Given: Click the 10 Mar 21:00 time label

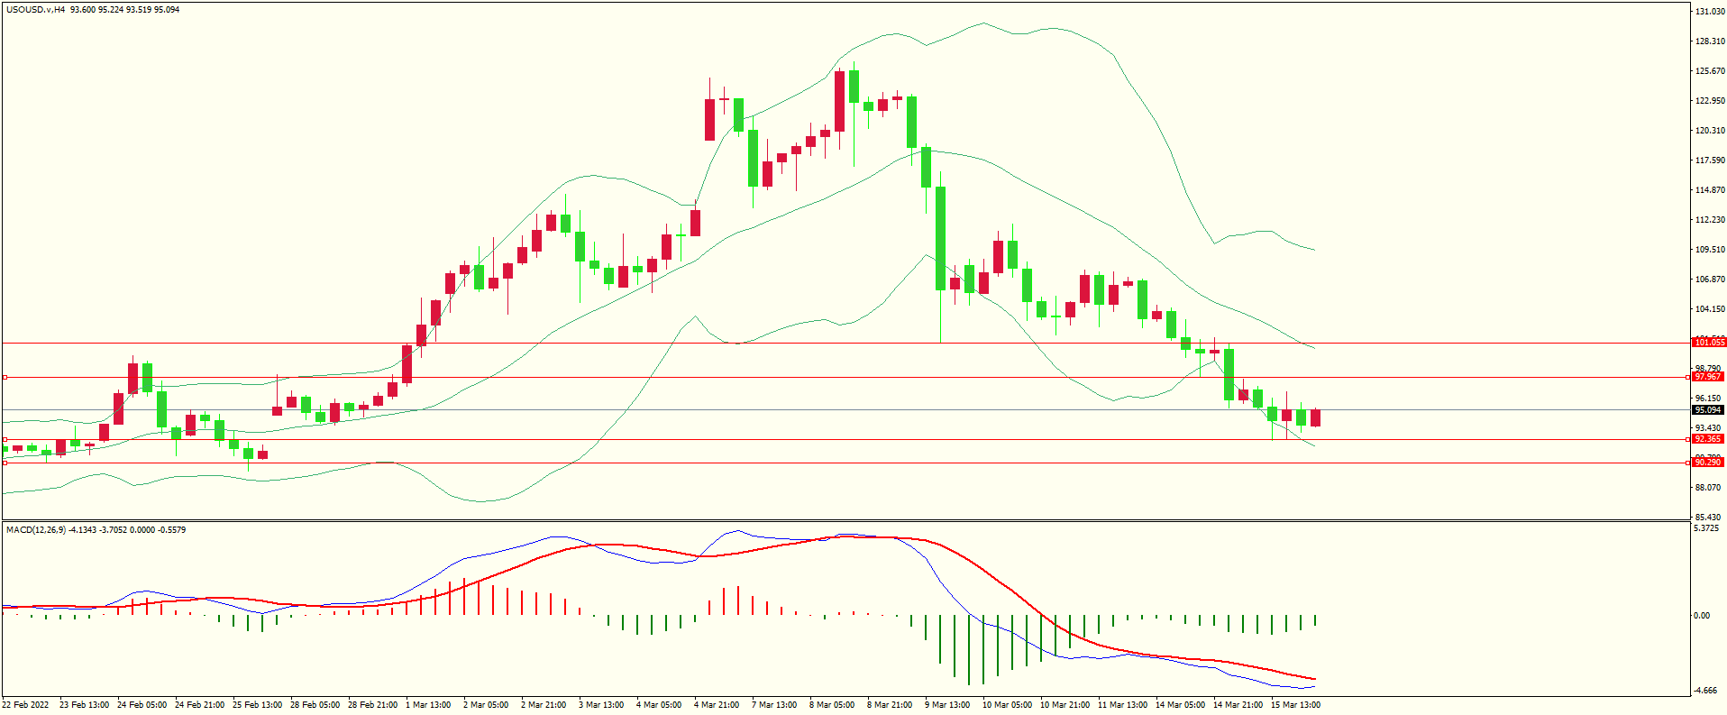Looking at the screenshot, I should pos(1065,705).
